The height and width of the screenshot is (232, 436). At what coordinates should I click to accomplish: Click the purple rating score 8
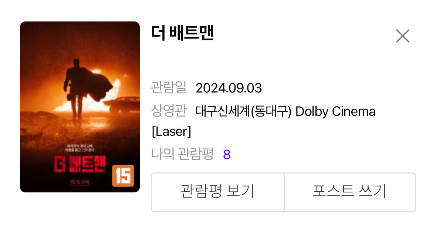point(227,154)
